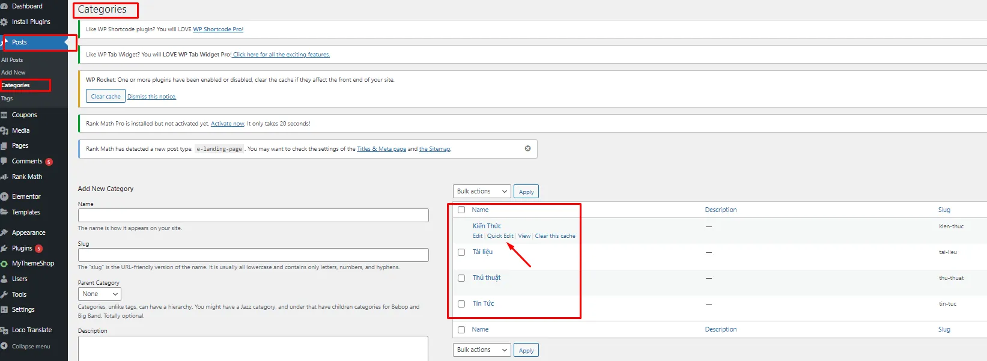Click the Clear cache button
Image resolution: width=987 pixels, height=361 pixels.
106,96
